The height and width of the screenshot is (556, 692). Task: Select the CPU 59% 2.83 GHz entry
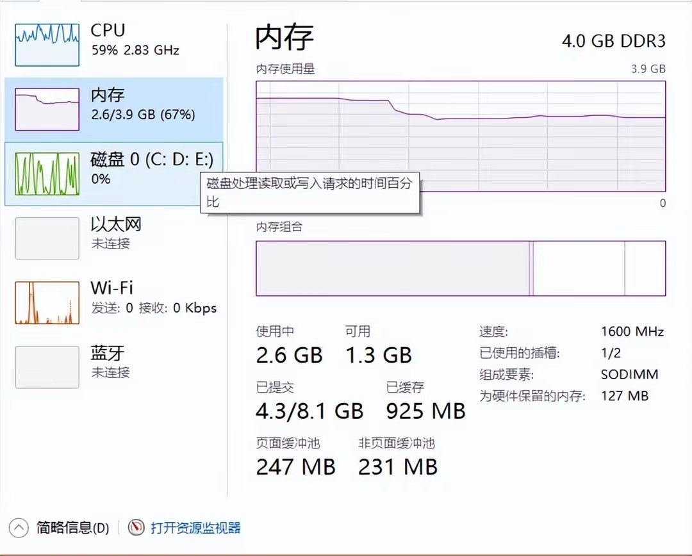tap(135, 40)
